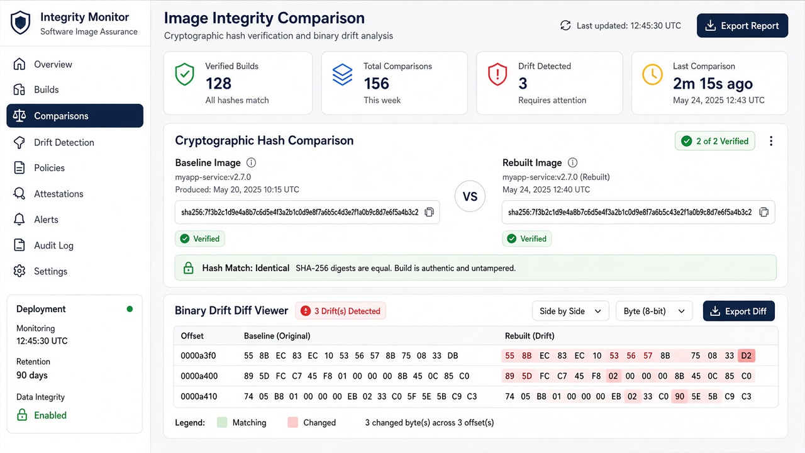The image size is (805, 453).
Task: Click the baseline Verified badge
Action: [199, 238]
